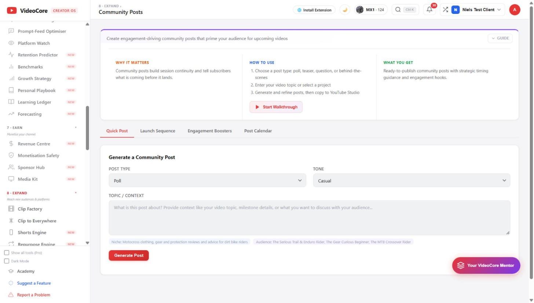Viewport: 534px width, 303px height.
Task: Open Niels Test Client account dropdown
Action: click(472, 10)
